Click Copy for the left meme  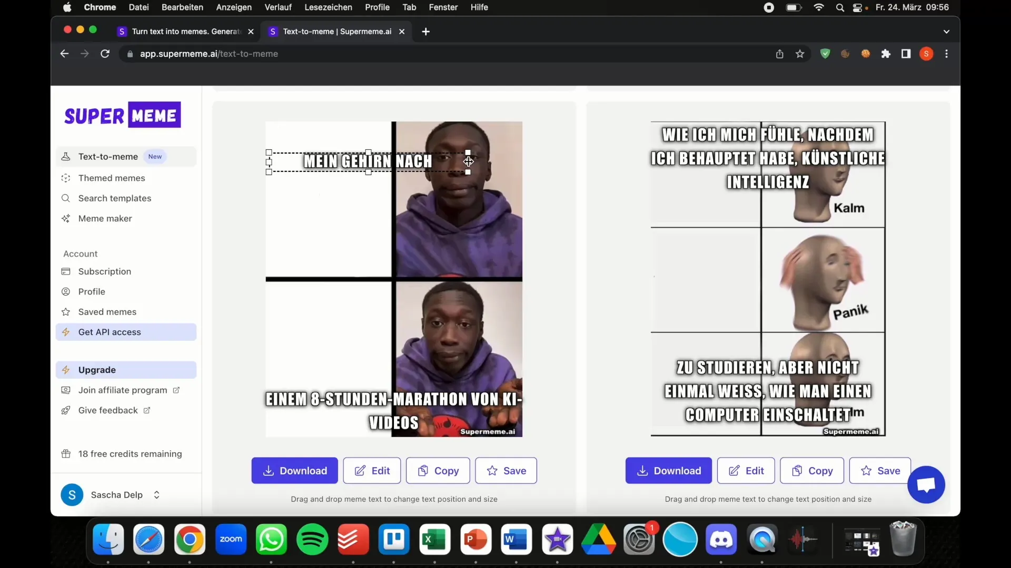438,470
